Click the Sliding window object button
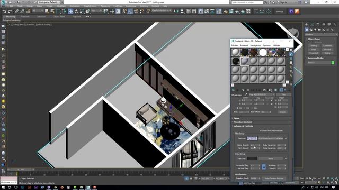 click(327, 53)
